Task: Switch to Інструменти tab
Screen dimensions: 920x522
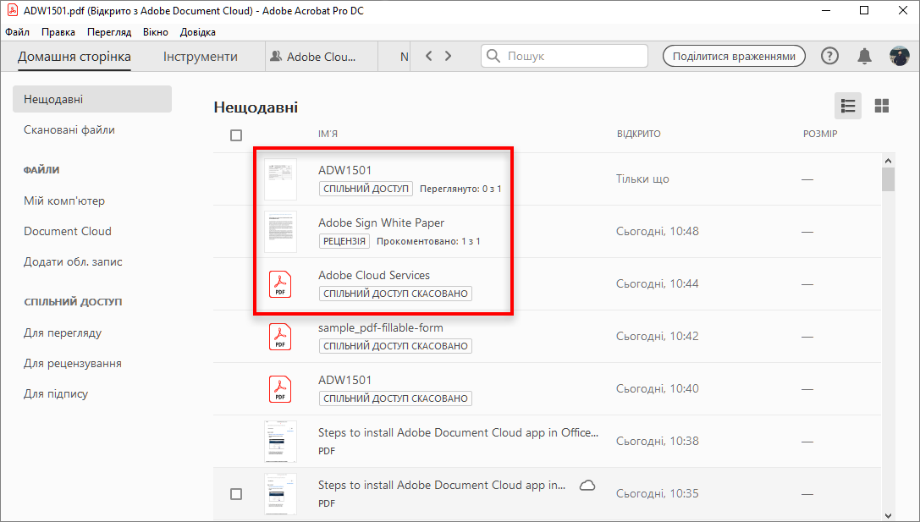Action: point(200,57)
